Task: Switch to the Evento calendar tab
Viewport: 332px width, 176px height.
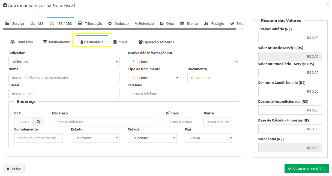Action: point(189,23)
